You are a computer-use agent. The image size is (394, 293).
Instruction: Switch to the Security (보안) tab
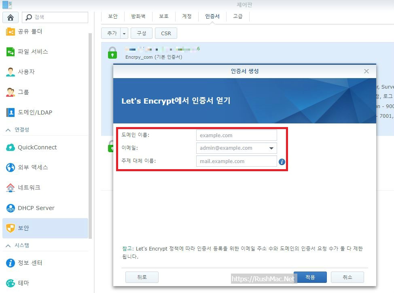pyautogui.click(x=113, y=16)
